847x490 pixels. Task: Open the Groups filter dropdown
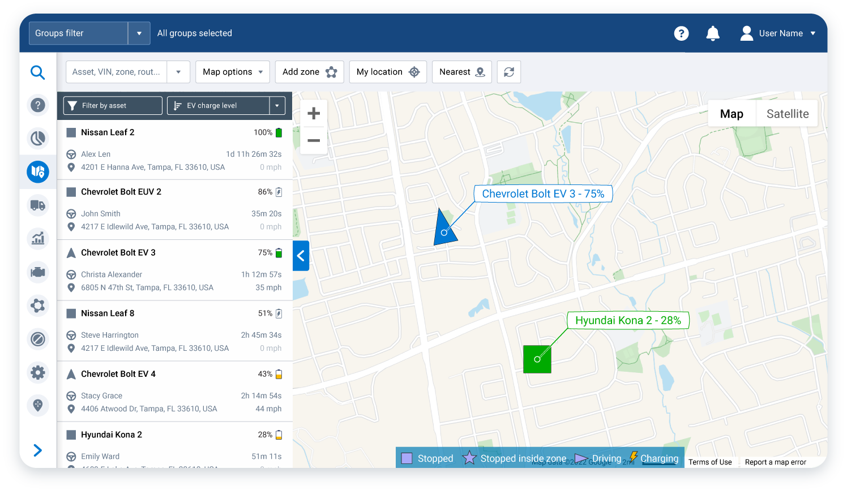click(139, 33)
